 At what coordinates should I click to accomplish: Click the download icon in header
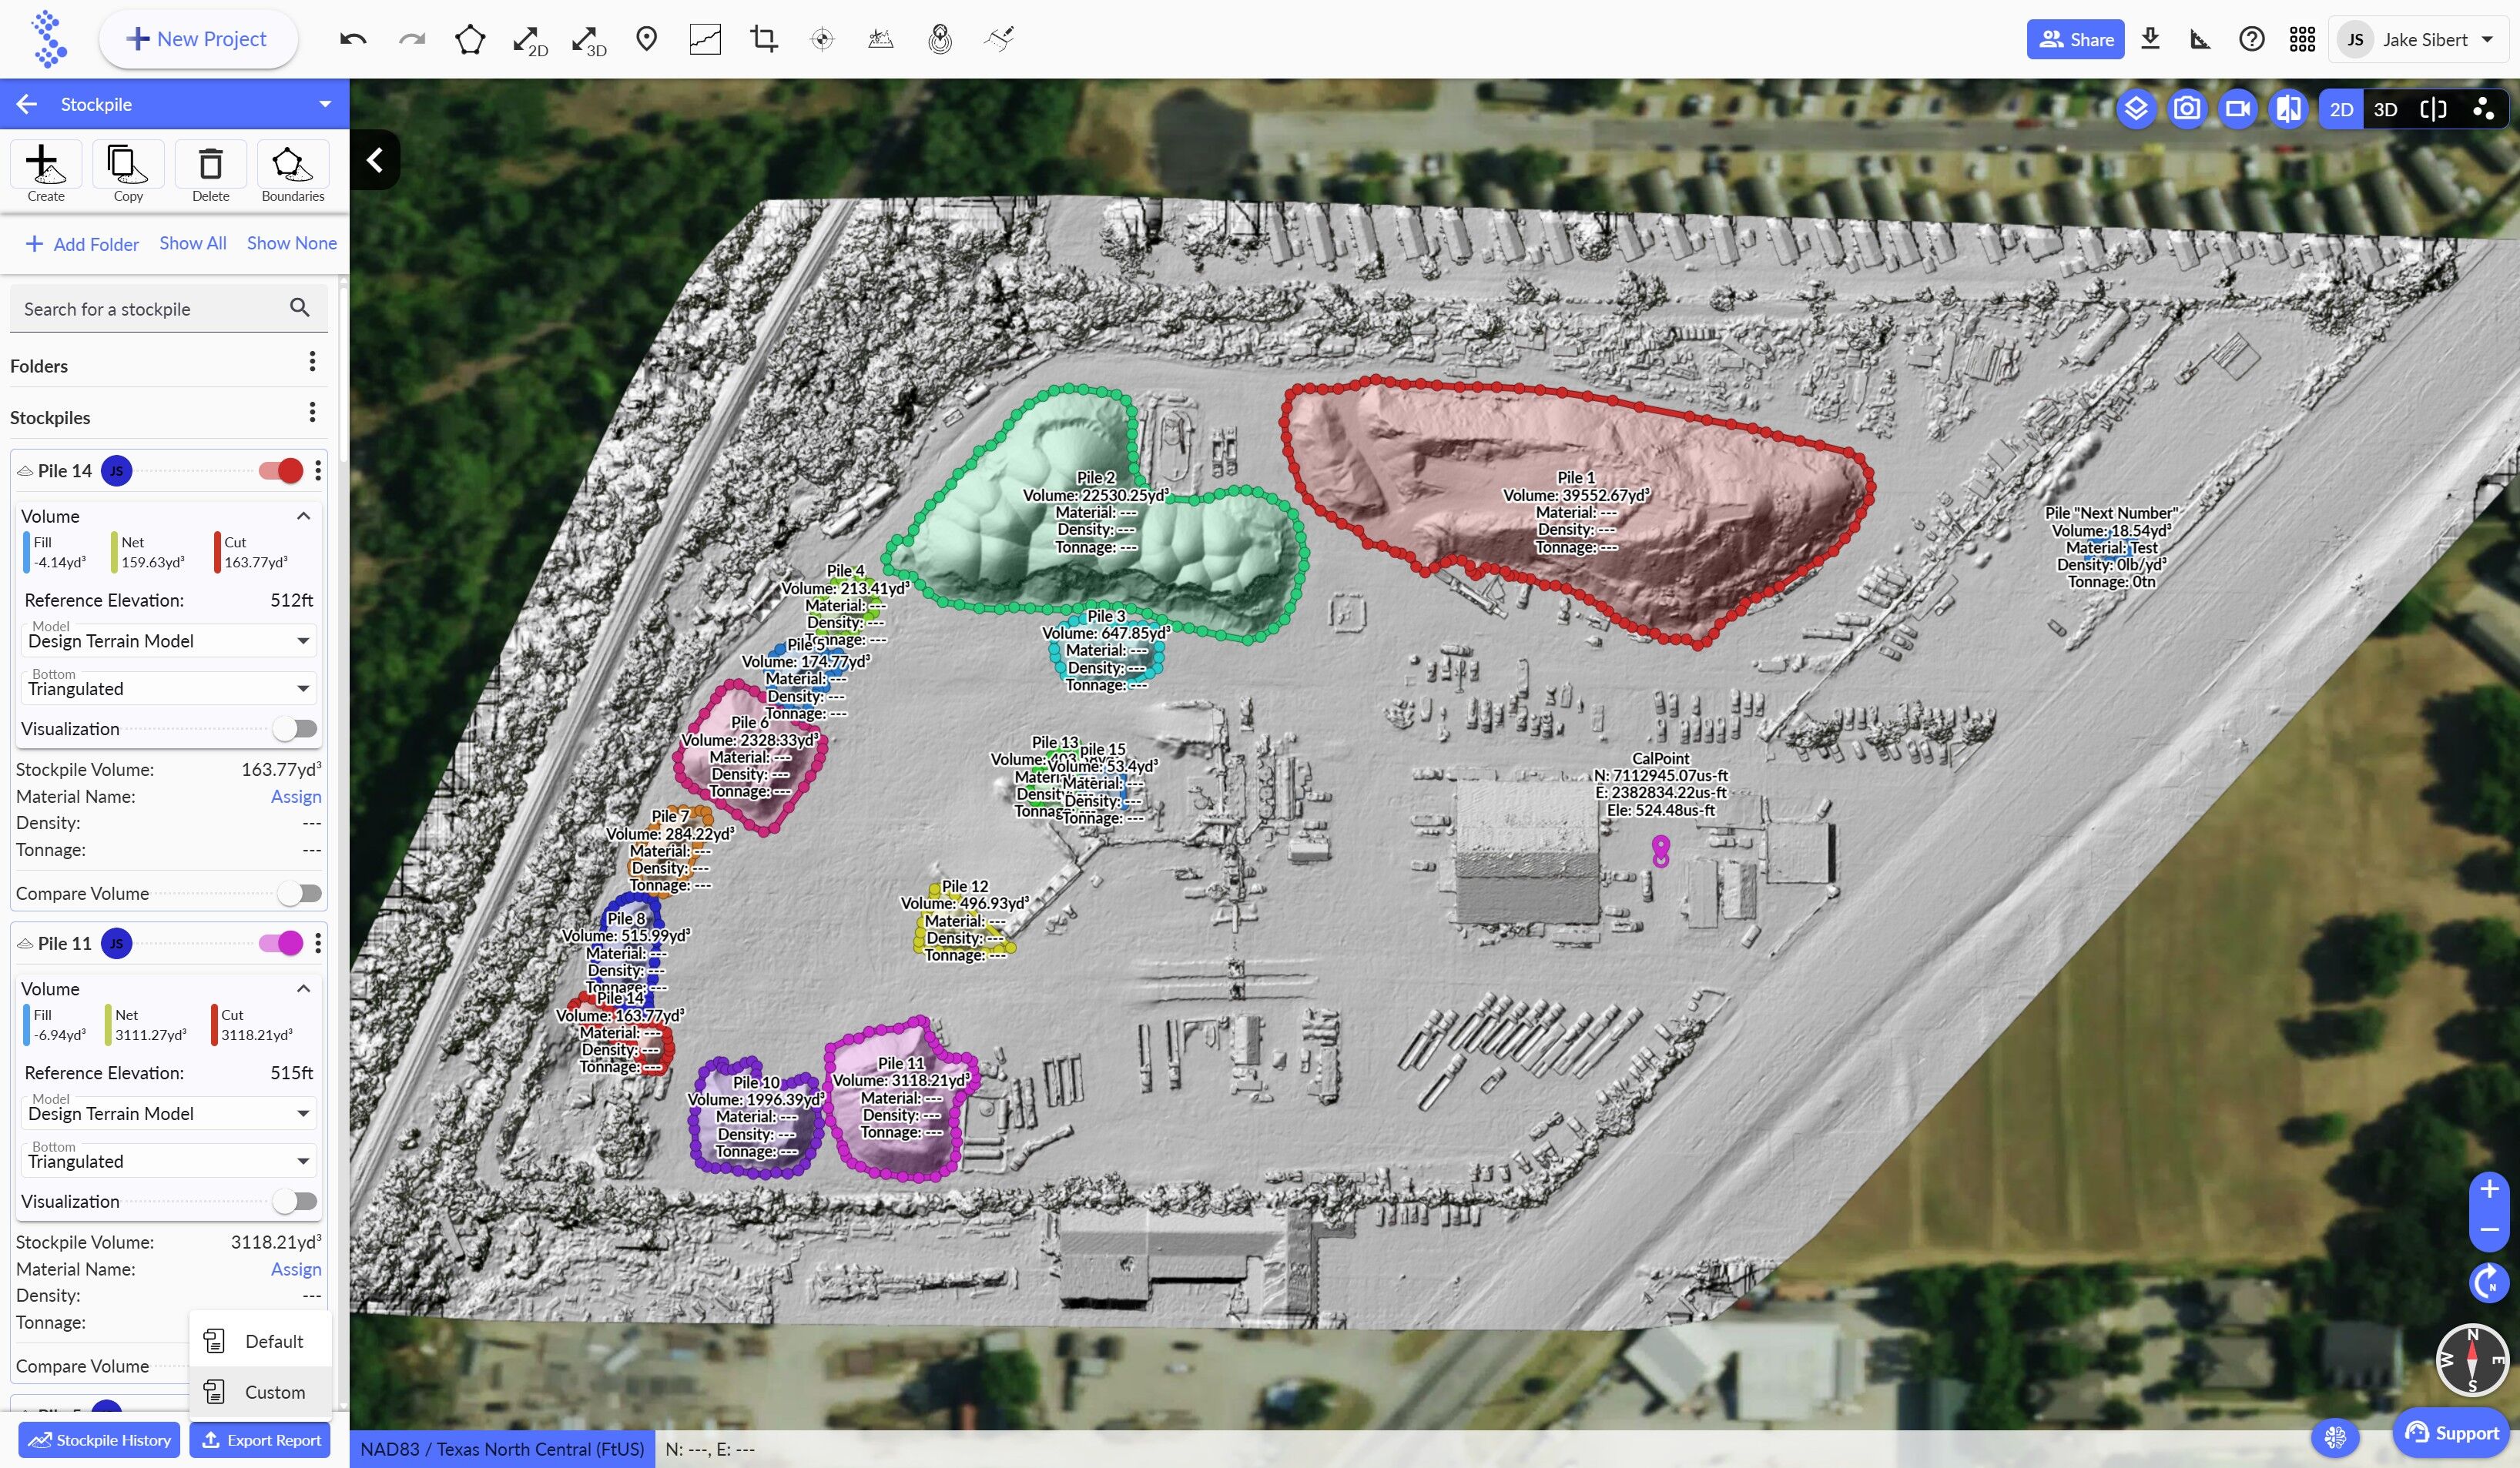point(2150,39)
